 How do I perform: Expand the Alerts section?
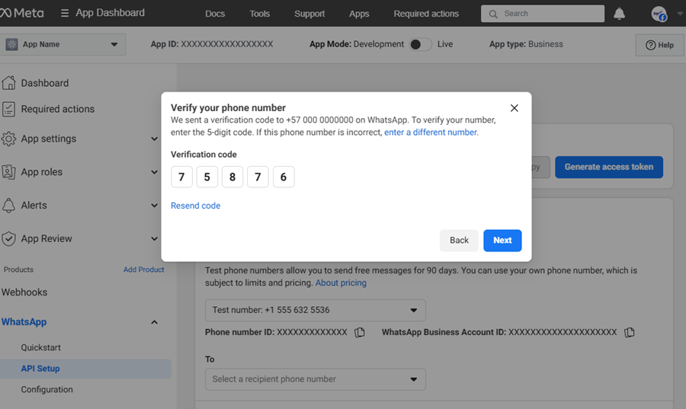pyautogui.click(x=154, y=206)
